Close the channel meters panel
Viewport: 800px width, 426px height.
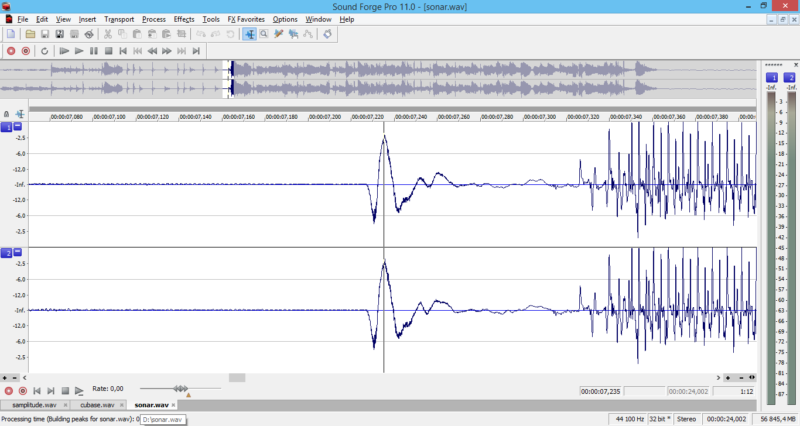click(x=795, y=64)
